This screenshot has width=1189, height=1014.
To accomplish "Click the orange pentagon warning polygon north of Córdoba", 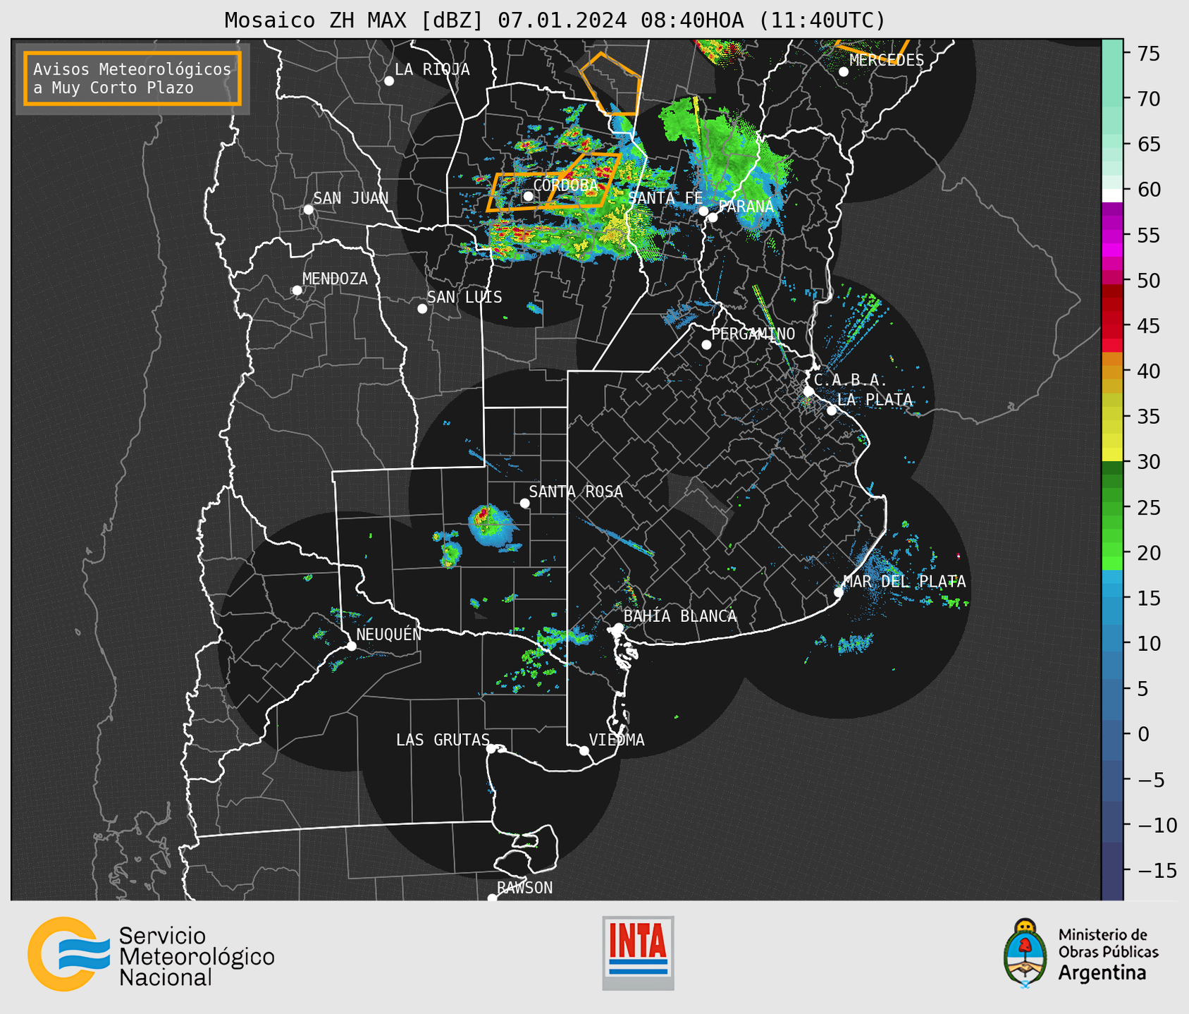I will tap(611, 84).
